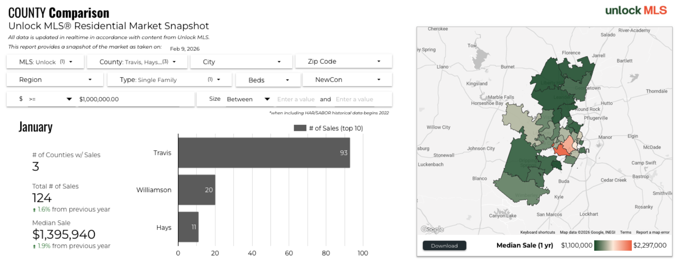Viewport: 681px width, 263px height.
Task: Click the Total # of Sales value 124
Action: 42,198
